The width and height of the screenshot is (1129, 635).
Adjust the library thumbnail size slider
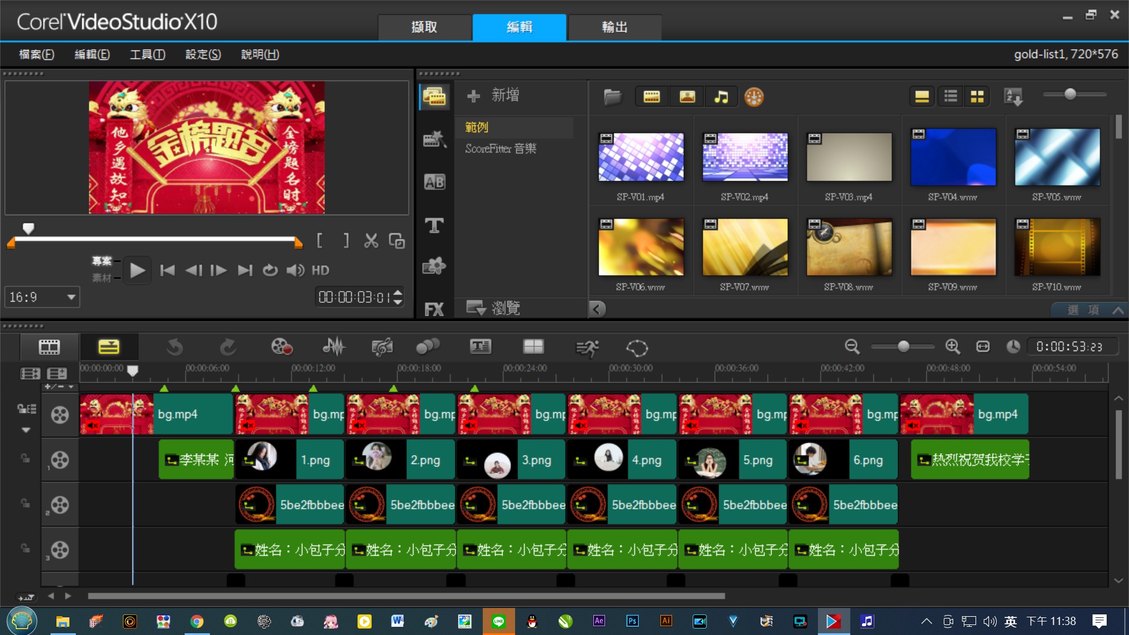[1070, 94]
